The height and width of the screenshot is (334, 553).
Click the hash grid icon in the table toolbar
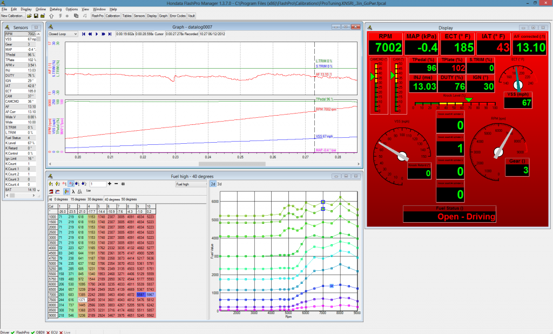[123, 184]
